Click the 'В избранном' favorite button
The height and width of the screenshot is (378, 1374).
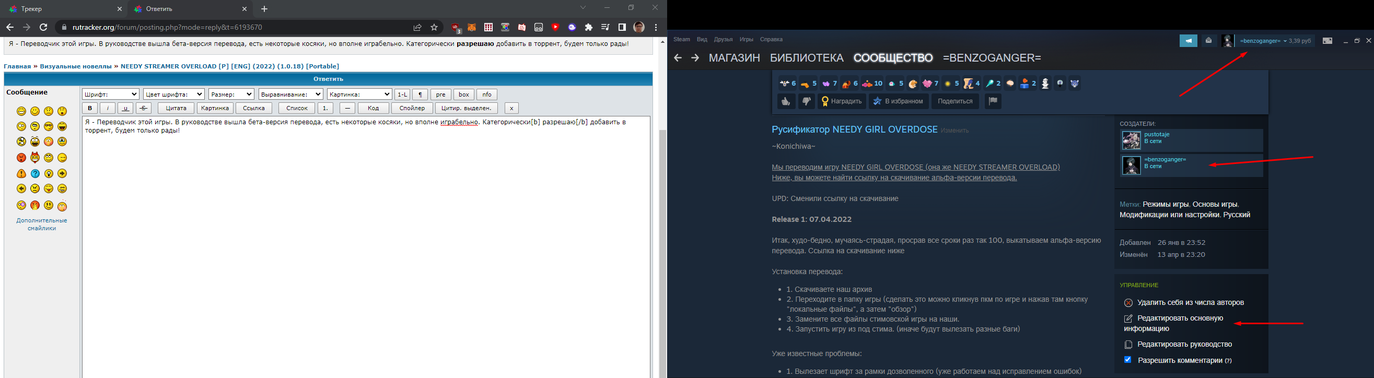coord(898,101)
